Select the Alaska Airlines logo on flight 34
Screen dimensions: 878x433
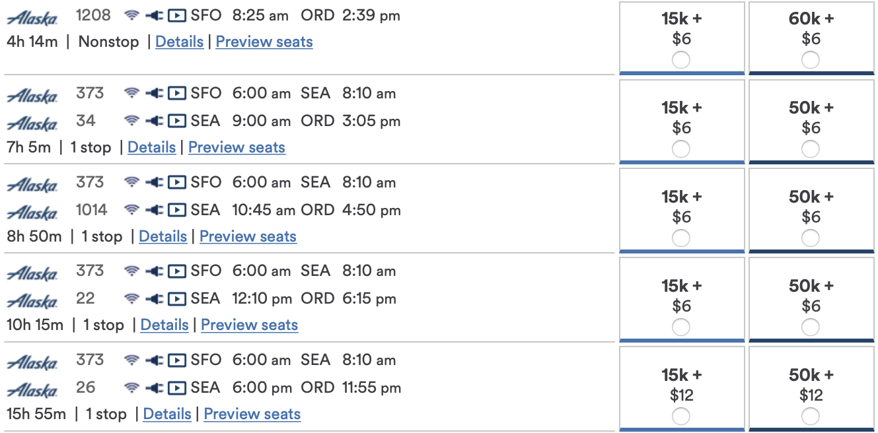pyautogui.click(x=31, y=123)
